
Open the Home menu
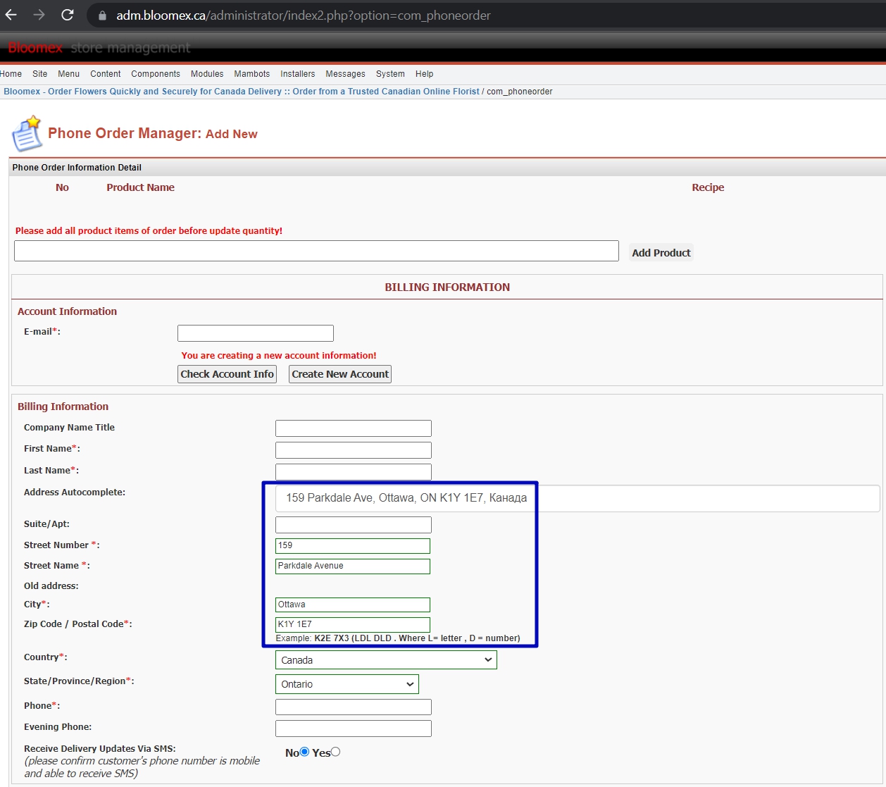pyautogui.click(x=11, y=74)
